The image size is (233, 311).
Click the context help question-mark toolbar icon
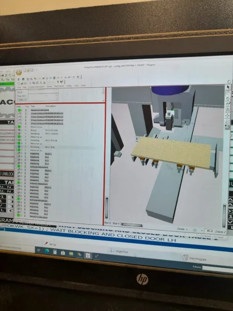(62, 82)
